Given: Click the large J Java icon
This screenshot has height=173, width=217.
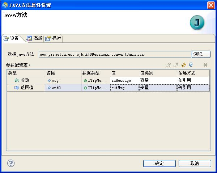Looking at the screenshot, I should coord(197,22).
